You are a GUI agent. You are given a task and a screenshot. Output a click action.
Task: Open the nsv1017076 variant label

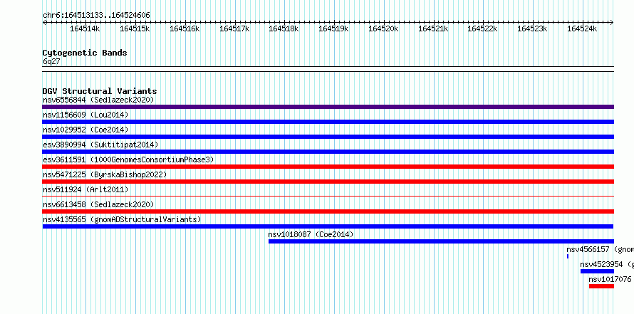[x=610, y=279]
